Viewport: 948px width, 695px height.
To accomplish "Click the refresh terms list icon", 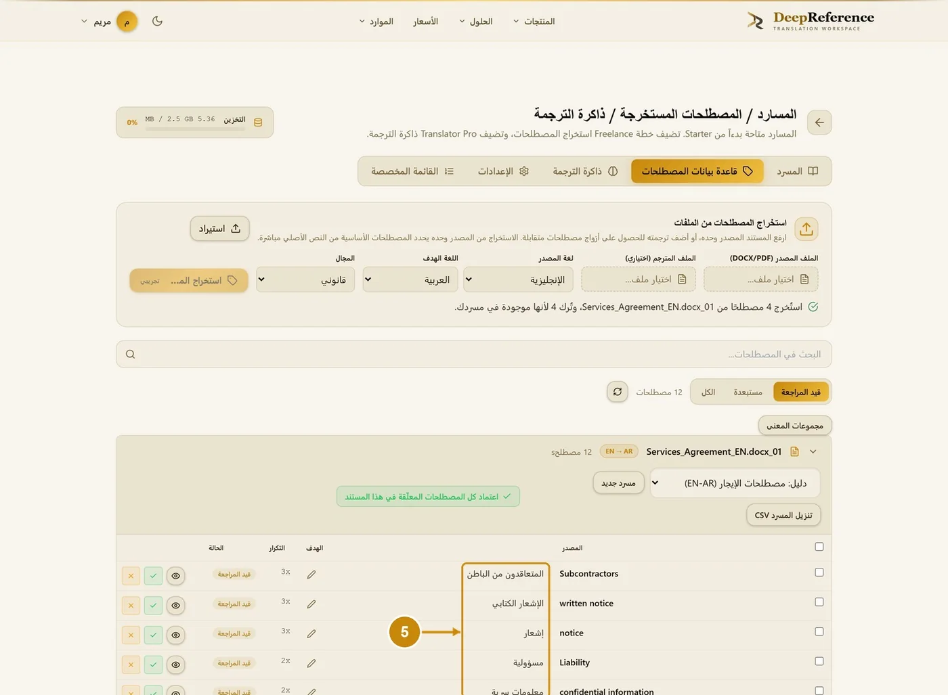I will 618,392.
